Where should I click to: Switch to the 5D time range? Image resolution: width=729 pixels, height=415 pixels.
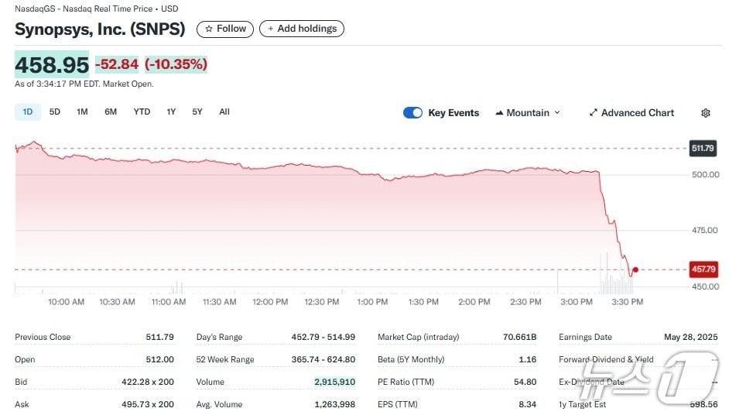(x=55, y=112)
